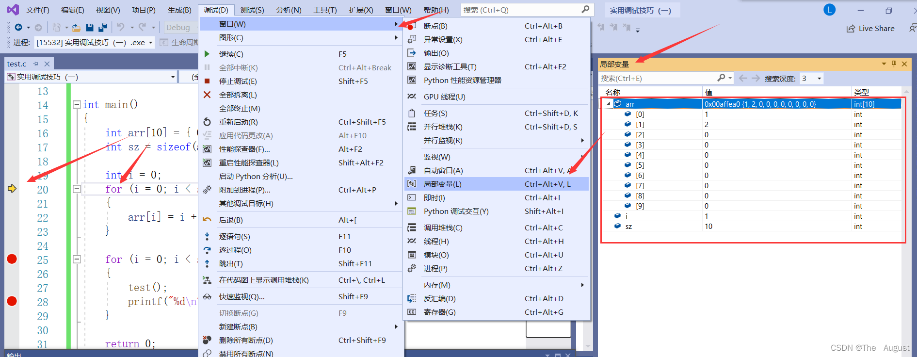Open Exception Settings from submenu
The height and width of the screenshot is (357, 917).
tap(497, 39)
